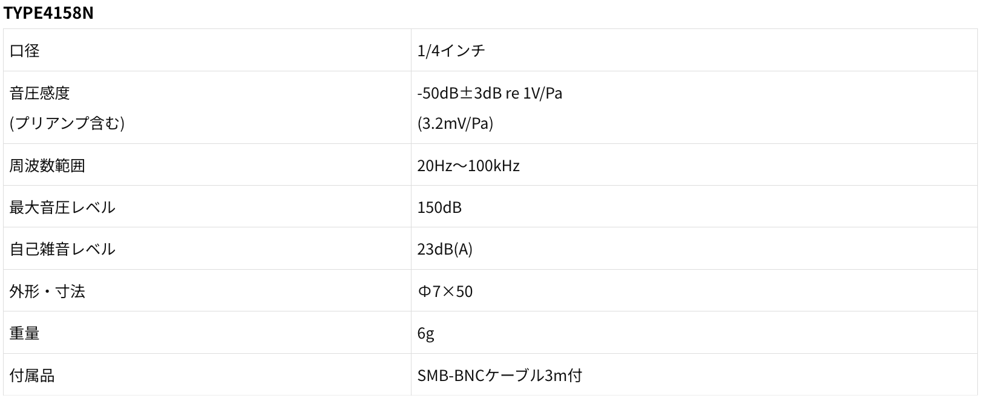Click the 周波数範囲 row label
Screen dimensions: 984x404
tap(47, 166)
